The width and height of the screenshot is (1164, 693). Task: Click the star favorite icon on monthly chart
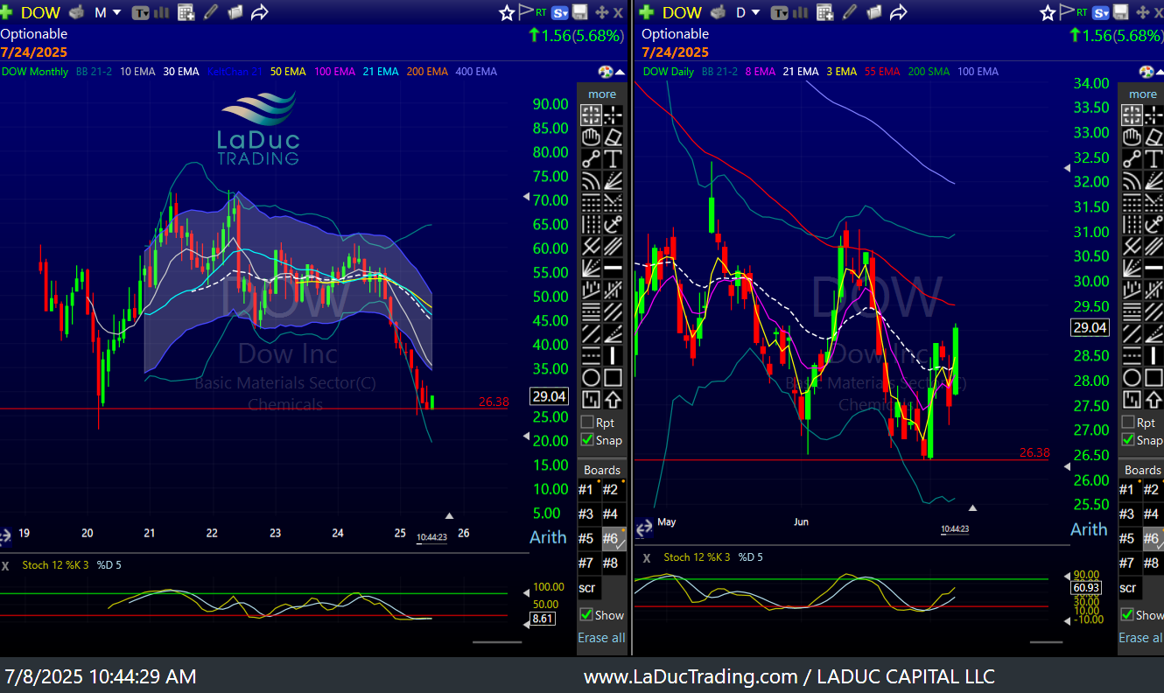click(507, 12)
